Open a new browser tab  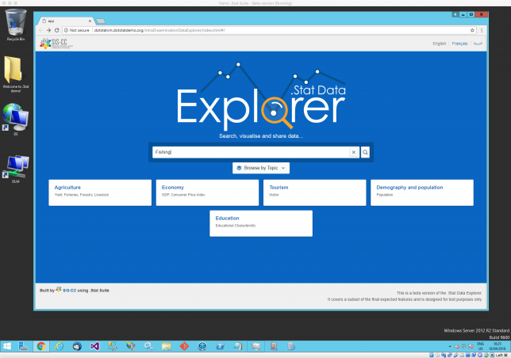pos(101,21)
